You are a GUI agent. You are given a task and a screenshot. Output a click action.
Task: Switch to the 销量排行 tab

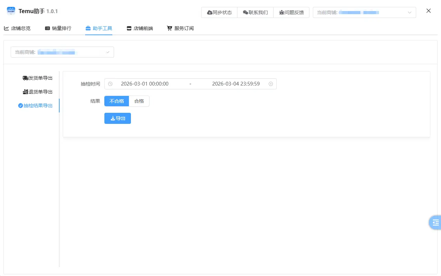pyautogui.click(x=58, y=28)
